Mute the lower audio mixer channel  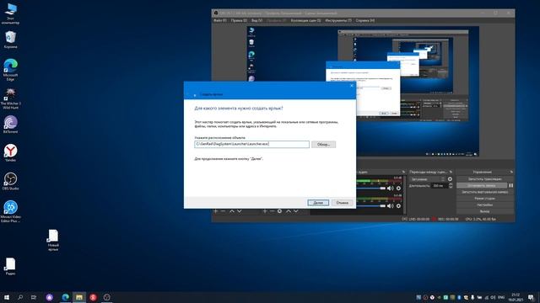[x=390, y=205]
